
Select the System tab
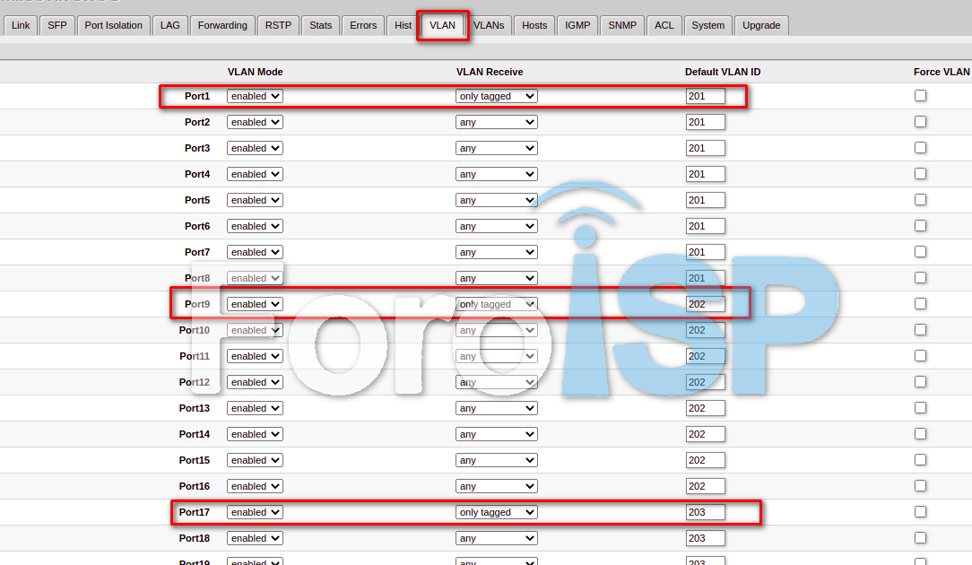[707, 25]
